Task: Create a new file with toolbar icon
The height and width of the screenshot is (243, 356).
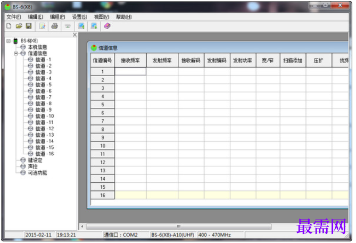Action: point(9,26)
